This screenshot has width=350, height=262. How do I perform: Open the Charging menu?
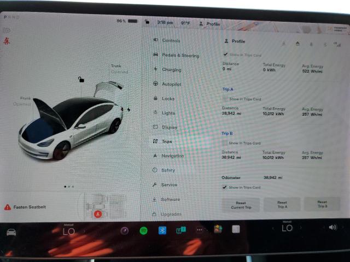[168, 69]
